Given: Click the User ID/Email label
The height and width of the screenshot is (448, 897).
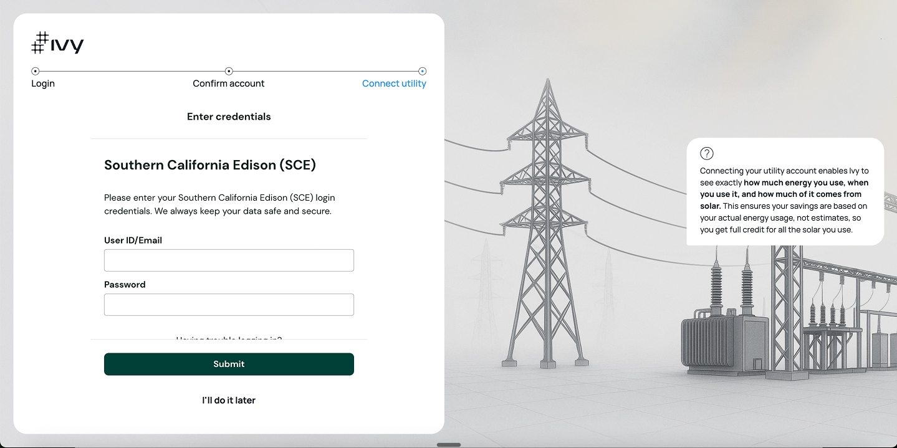Looking at the screenshot, I should click(x=133, y=241).
